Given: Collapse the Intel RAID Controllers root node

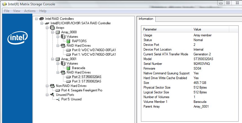Looking at the screenshot, I should [36, 19].
